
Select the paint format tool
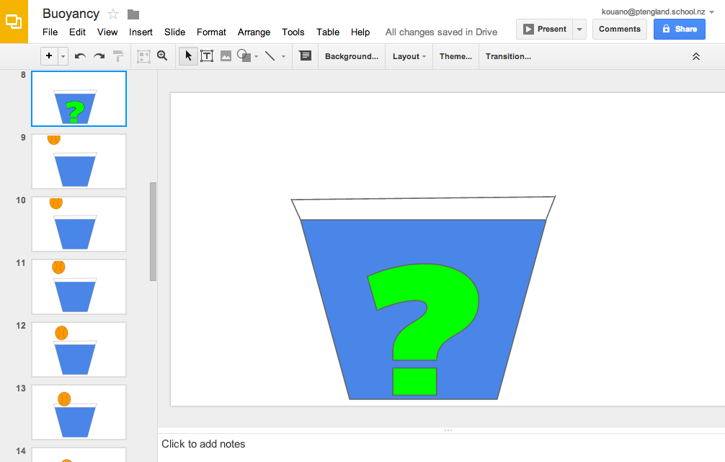tap(118, 56)
